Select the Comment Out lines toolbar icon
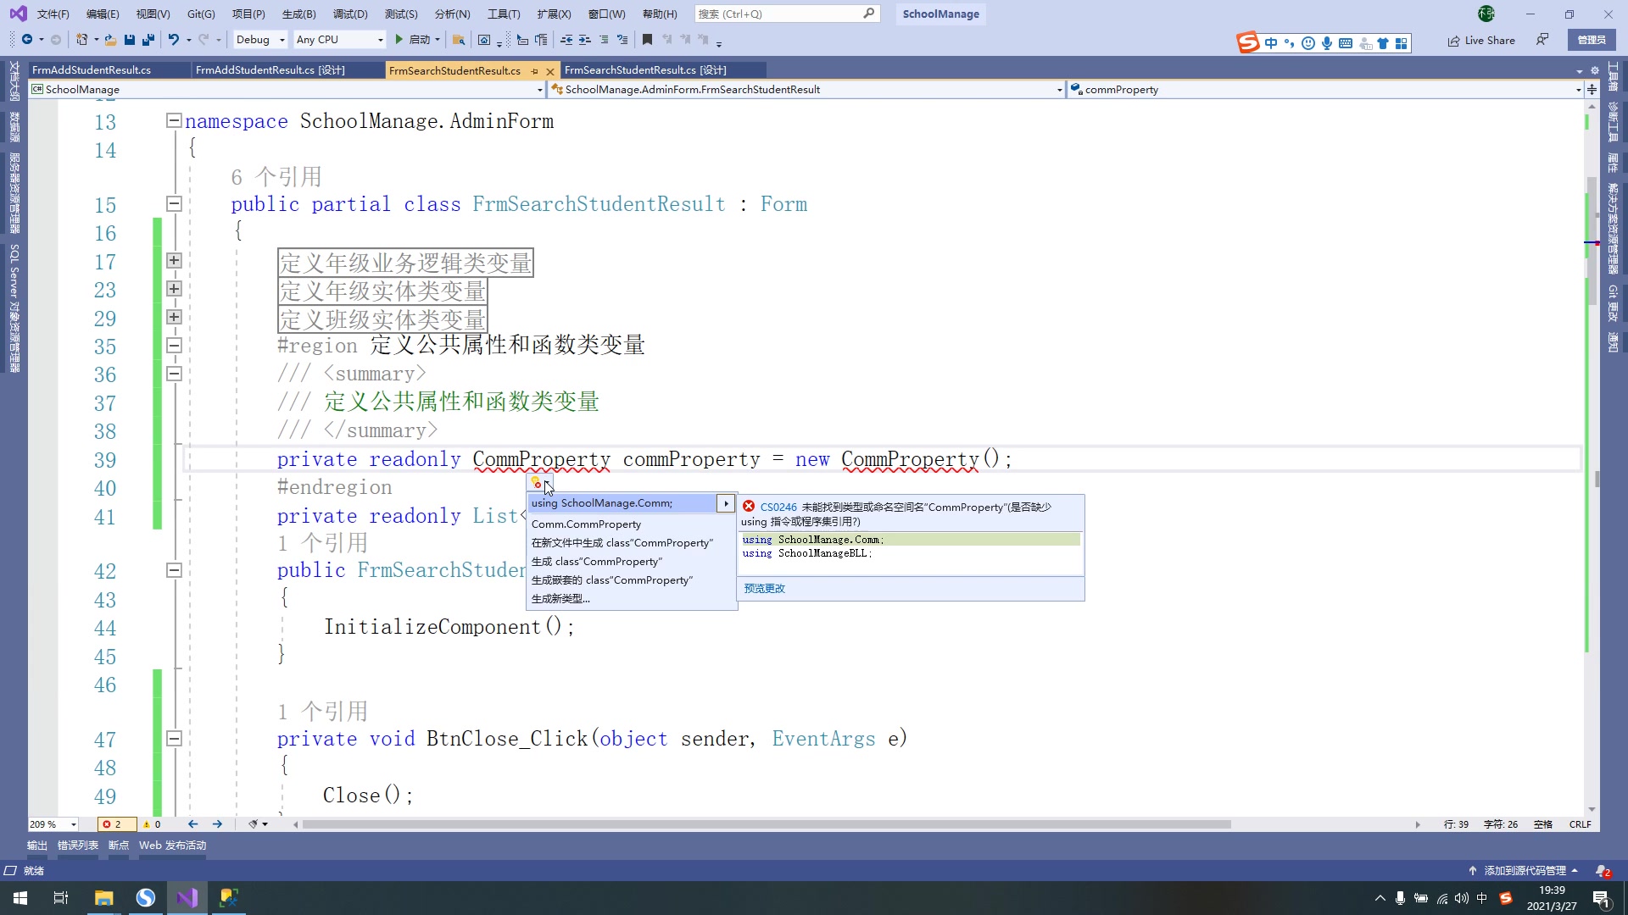The height and width of the screenshot is (915, 1628). click(605, 40)
